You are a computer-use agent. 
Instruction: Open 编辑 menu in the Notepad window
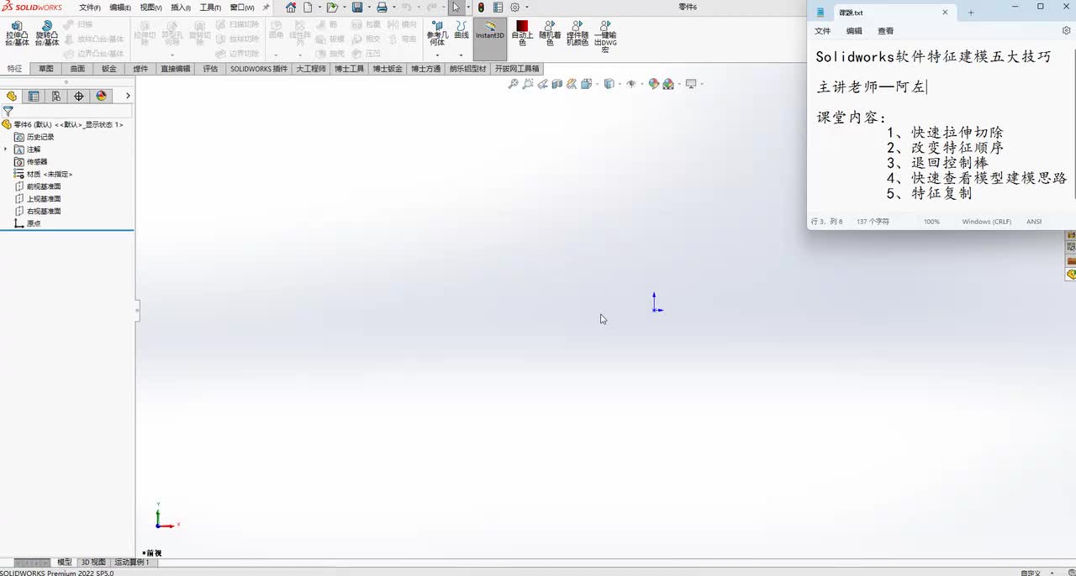coord(854,31)
